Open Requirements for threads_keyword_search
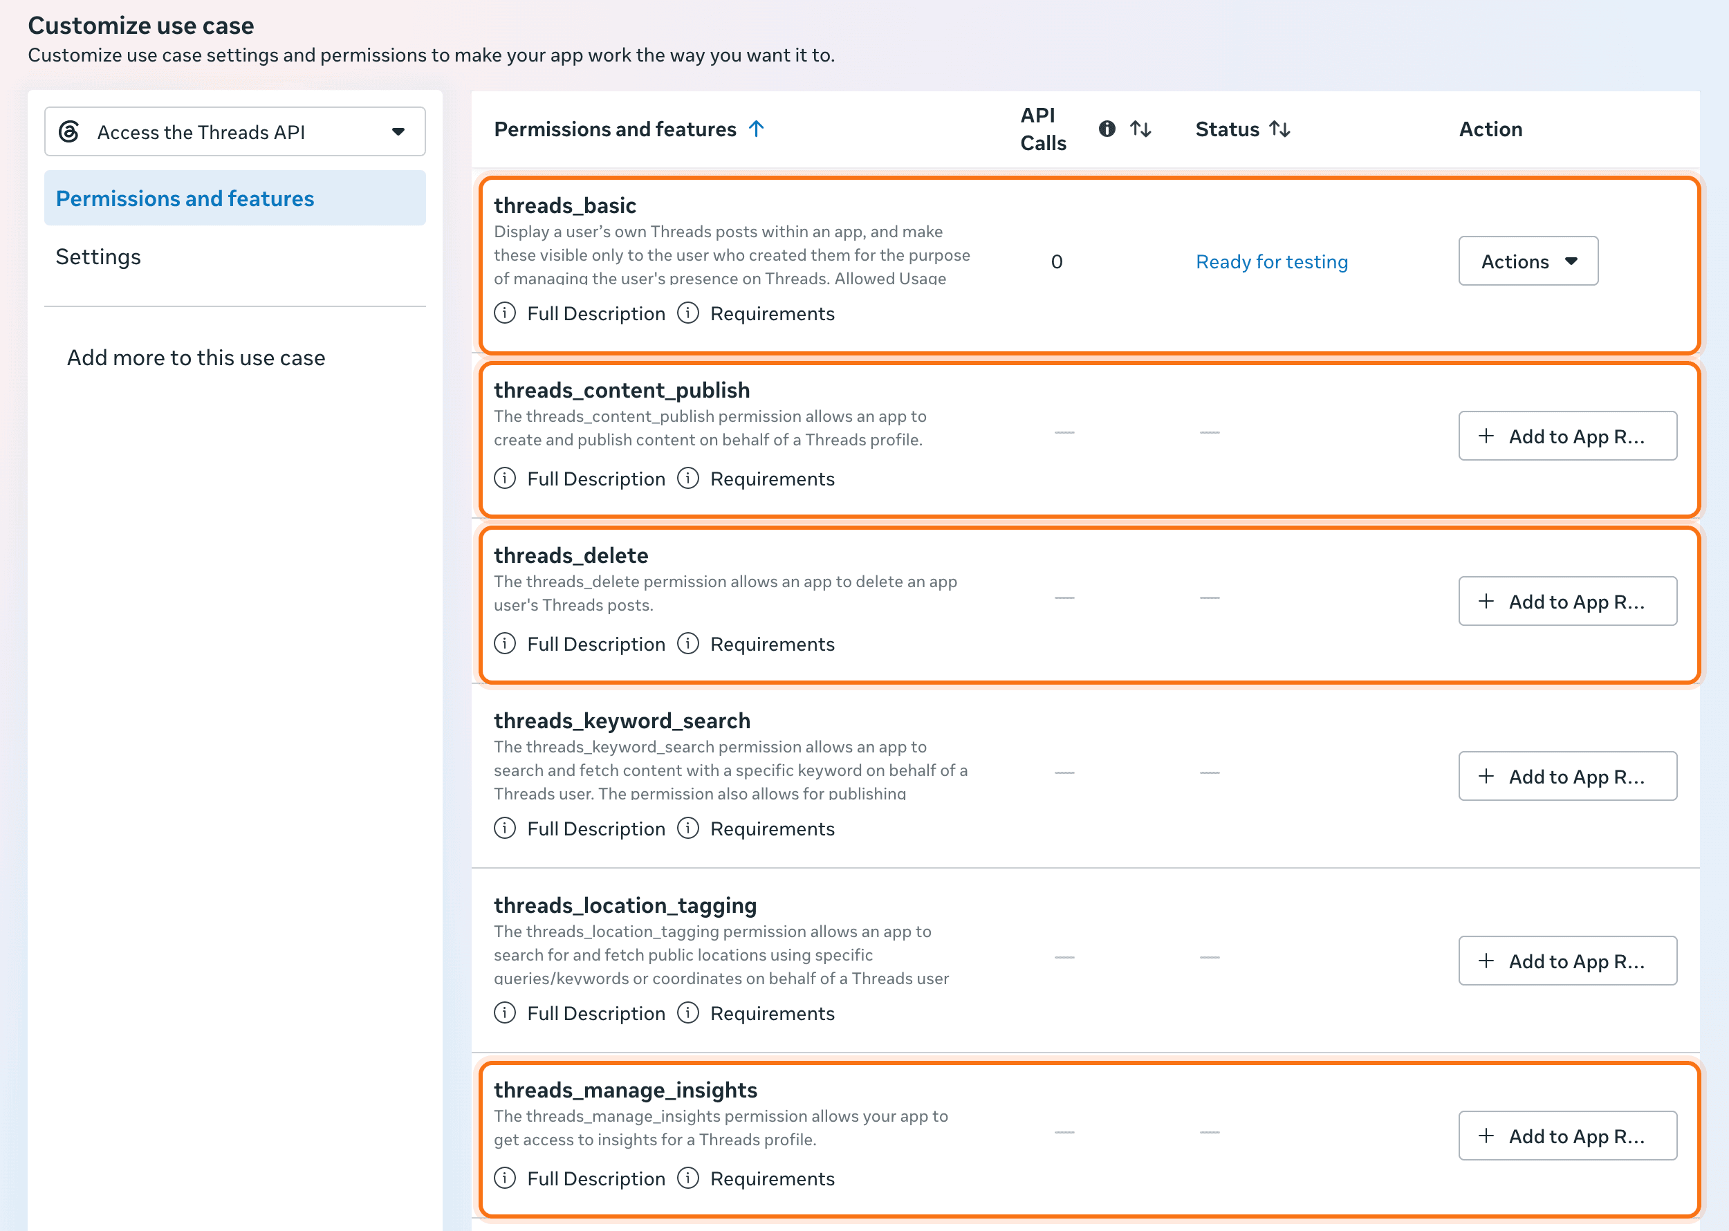Screen dimensions: 1729x1231 click(x=773, y=829)
